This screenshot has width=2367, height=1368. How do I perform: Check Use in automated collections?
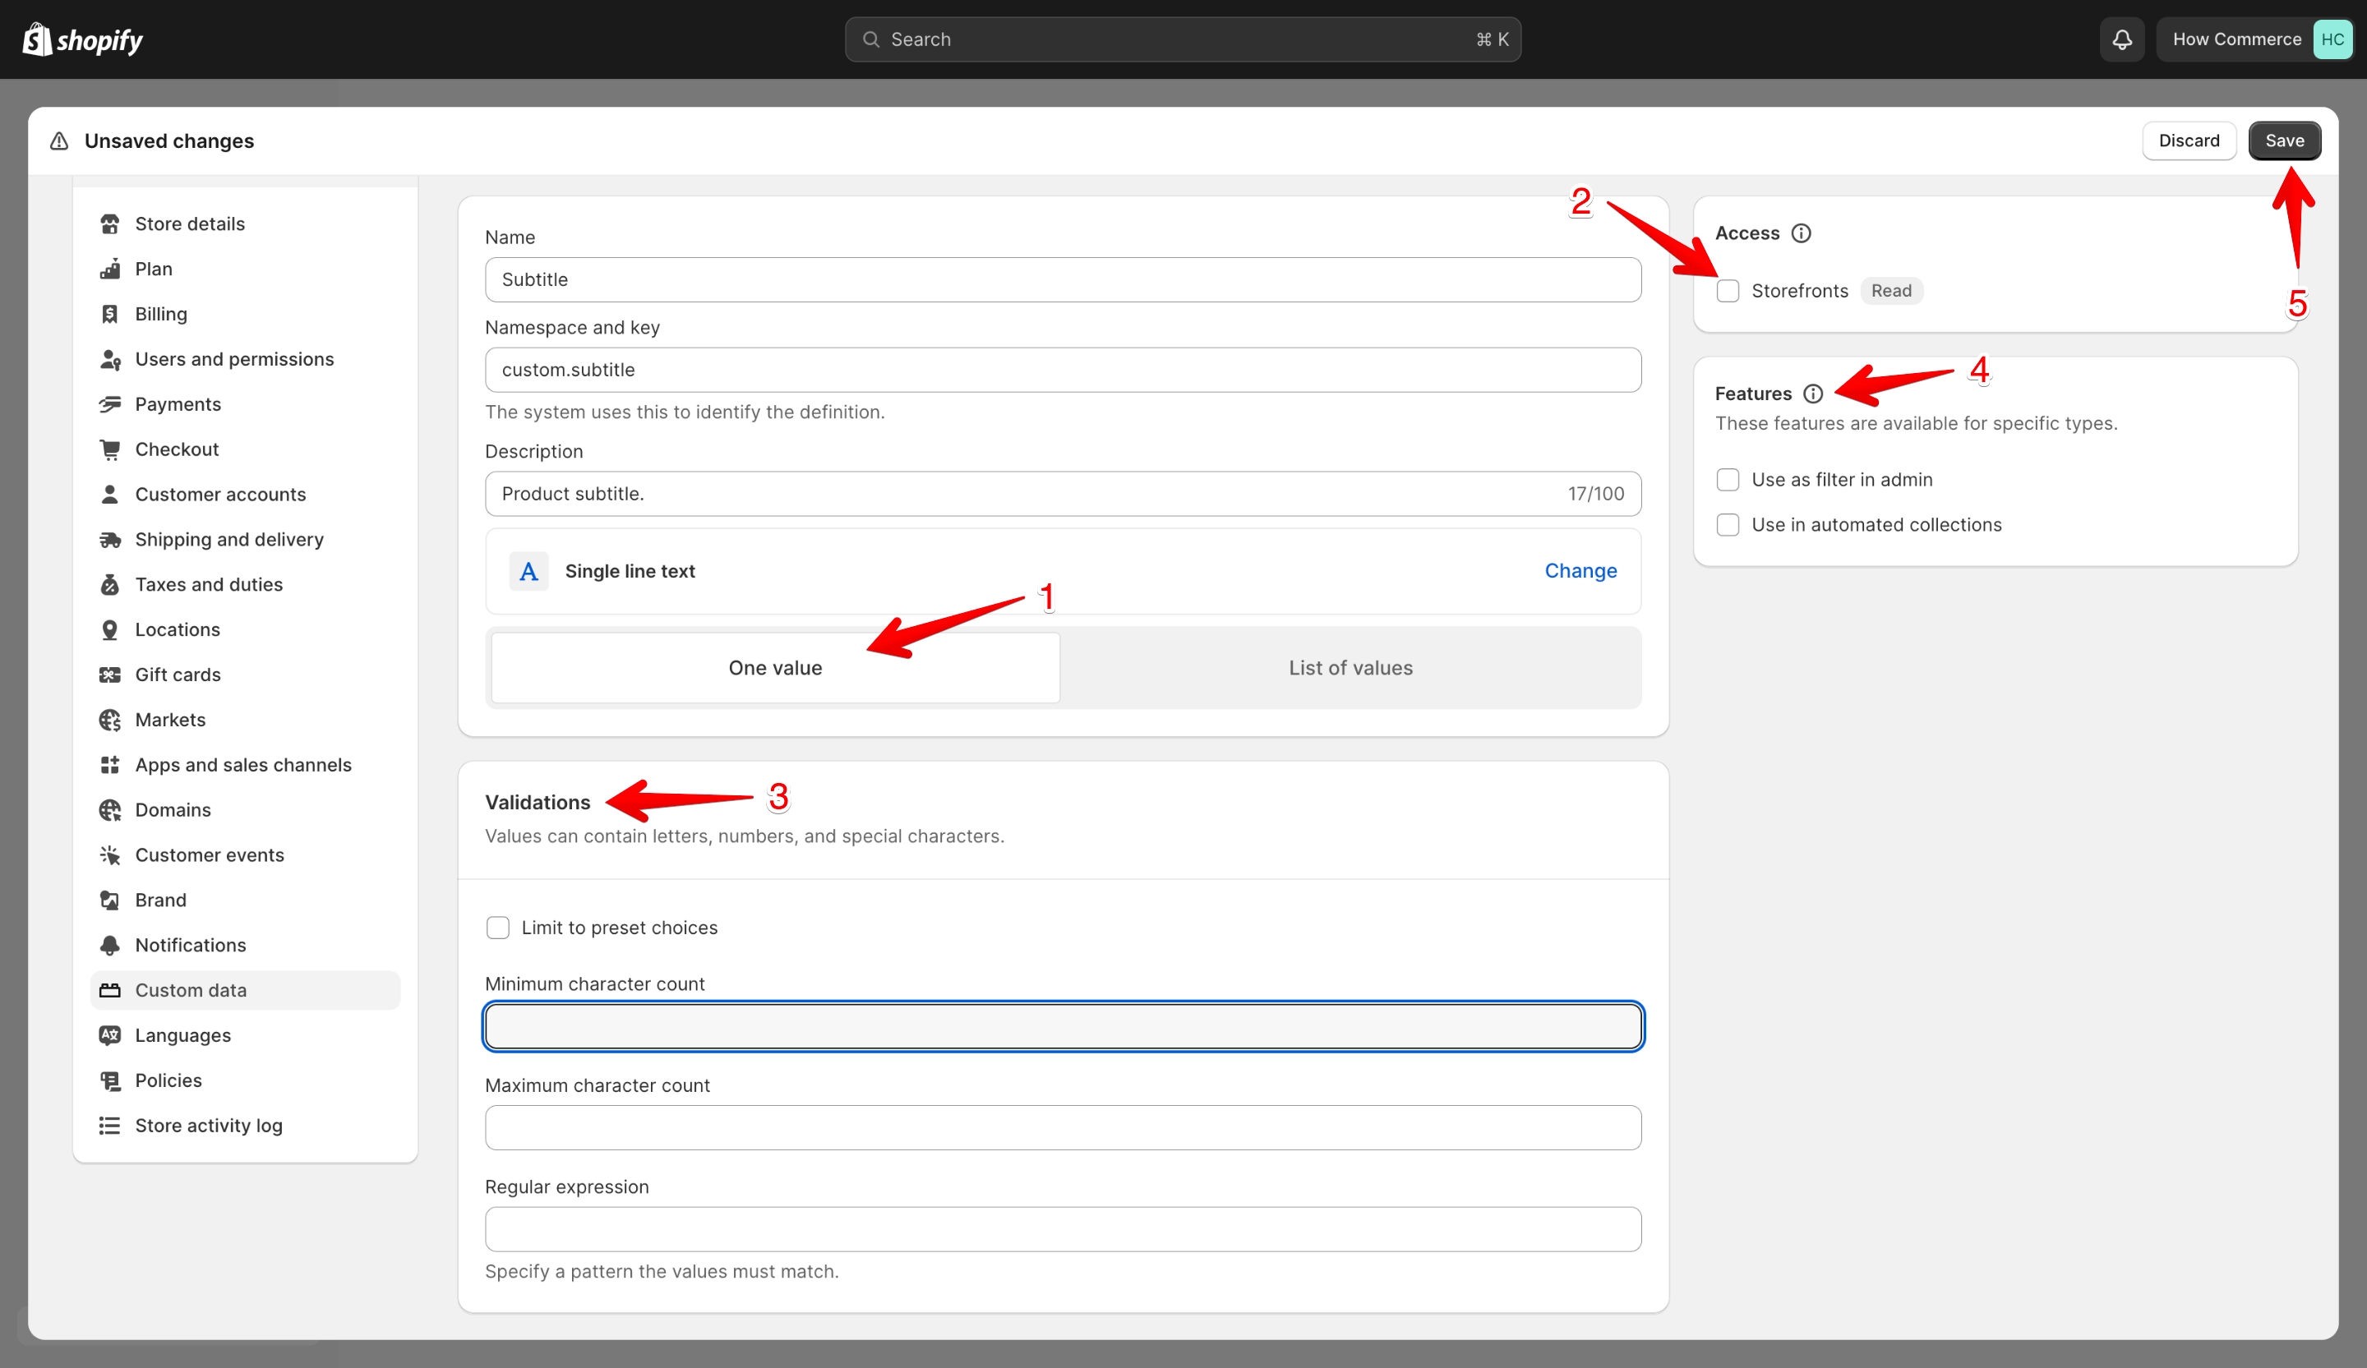click(x=1728, y=525)
